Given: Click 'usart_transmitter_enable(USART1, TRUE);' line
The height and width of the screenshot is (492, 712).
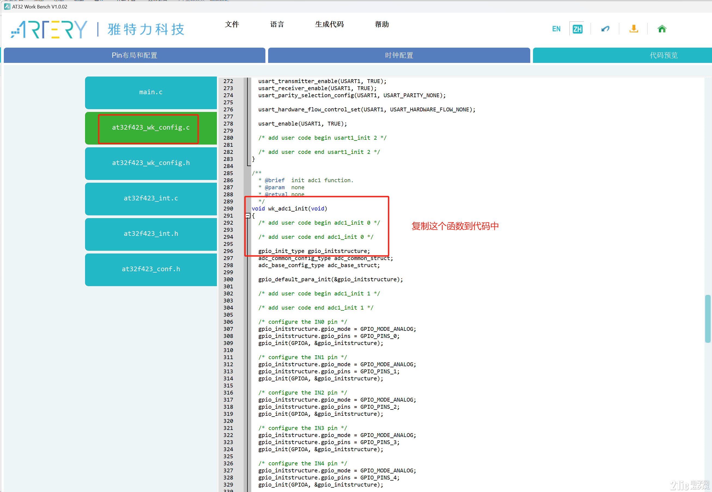Looking at the screenshot, I should coord(322,81).
